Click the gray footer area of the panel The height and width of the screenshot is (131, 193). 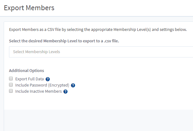click(99, 120)
